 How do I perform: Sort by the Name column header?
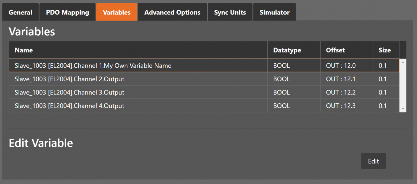pyautogui.click(x=24, y=50)
